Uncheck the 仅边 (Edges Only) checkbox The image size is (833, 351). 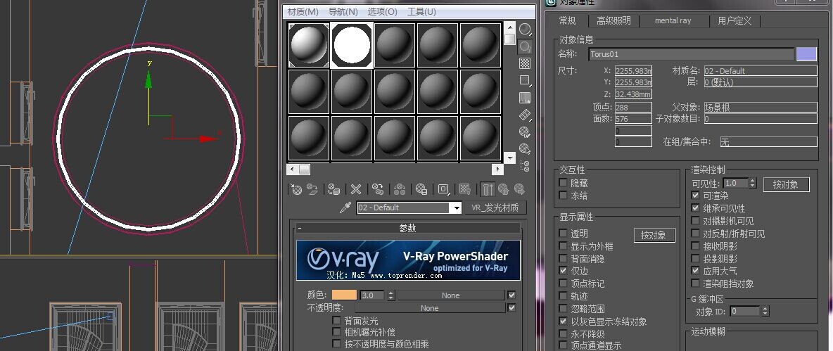tap(563, 271)
